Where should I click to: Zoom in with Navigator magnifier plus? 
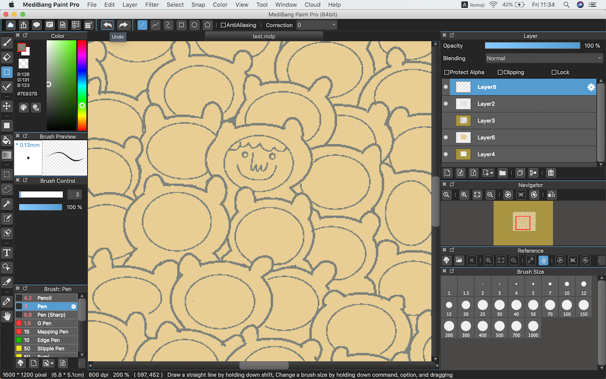click(x=464, y=195)
